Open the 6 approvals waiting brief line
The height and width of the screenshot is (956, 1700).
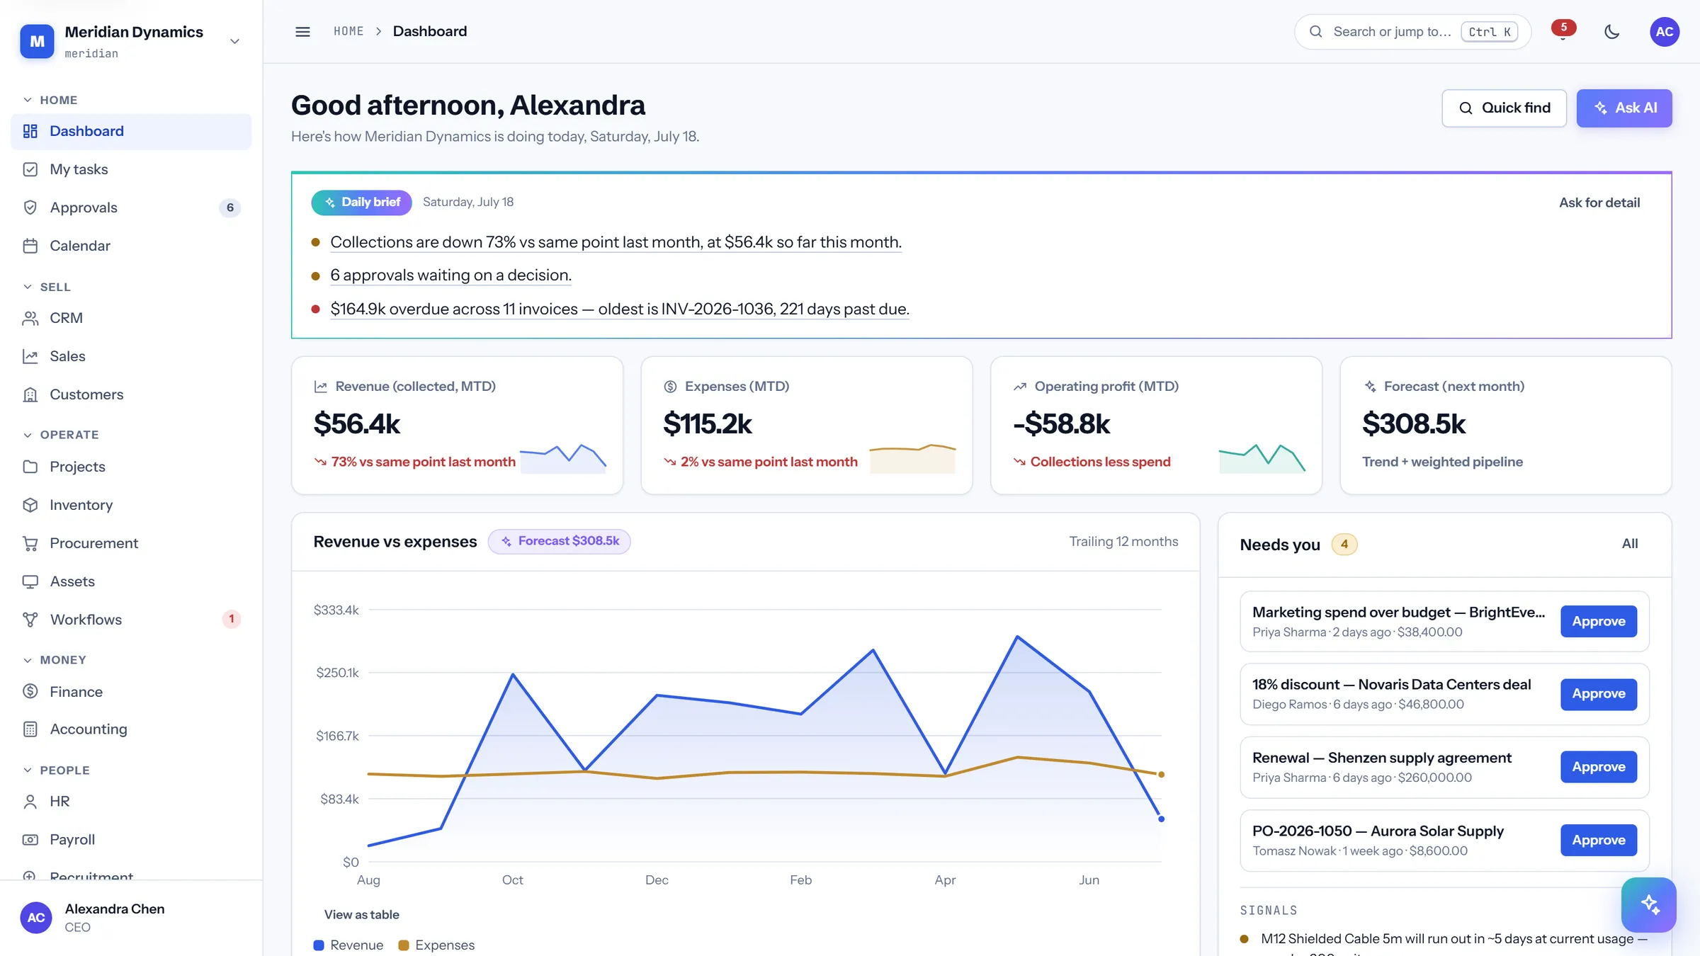[450, 275]
